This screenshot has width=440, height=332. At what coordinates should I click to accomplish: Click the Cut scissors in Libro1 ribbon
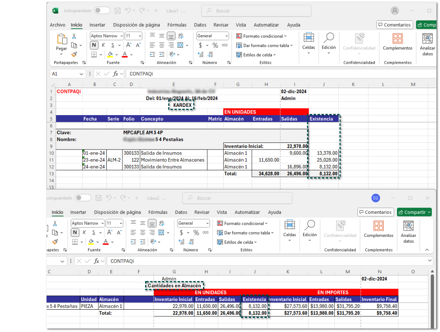click(74, 36)
